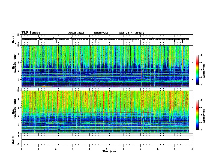Click tick label "1" on the Time axis
Image resolution: width=216 pixels, height=167 pixels.
[x=38, y=149]
